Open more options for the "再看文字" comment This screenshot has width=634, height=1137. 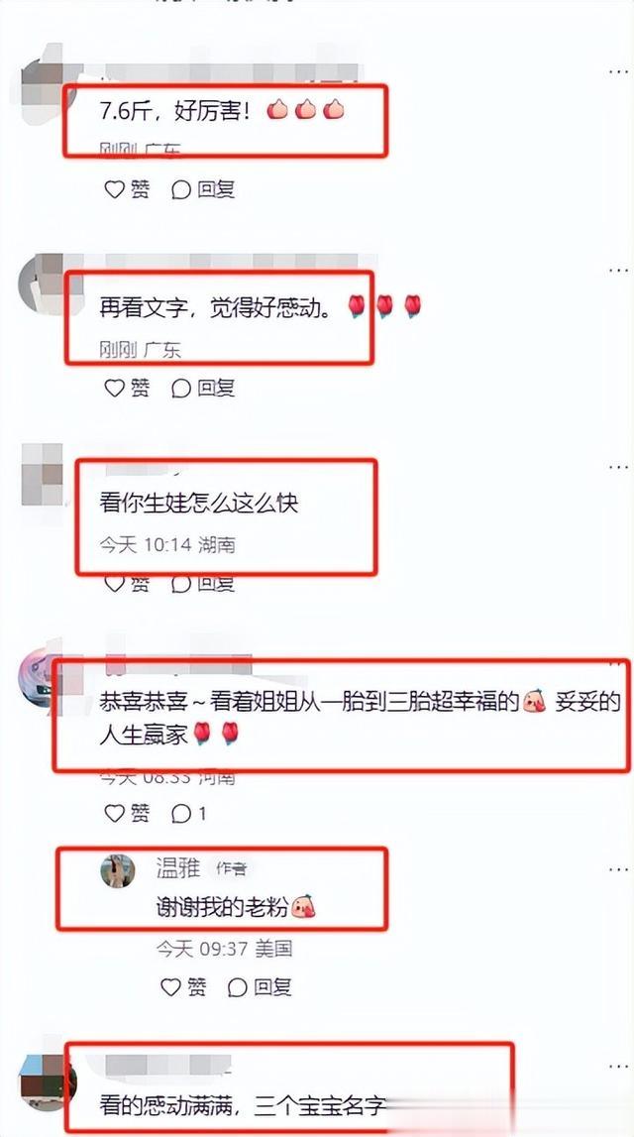(x=618, y=270)
